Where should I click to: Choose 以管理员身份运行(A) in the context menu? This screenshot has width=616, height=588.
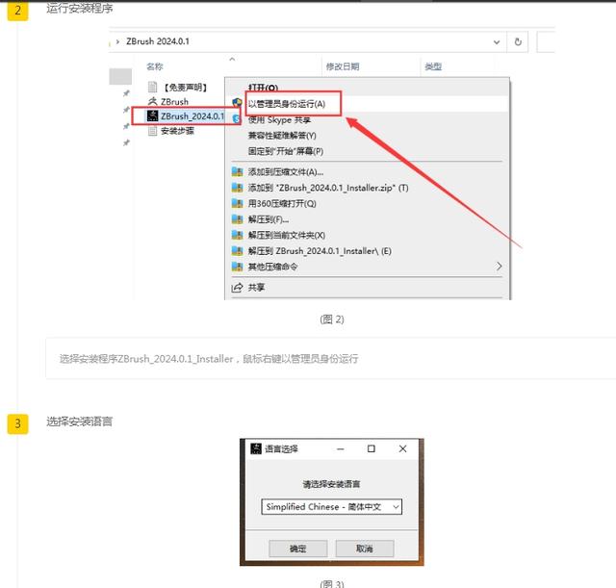click(x=287, y=104)
